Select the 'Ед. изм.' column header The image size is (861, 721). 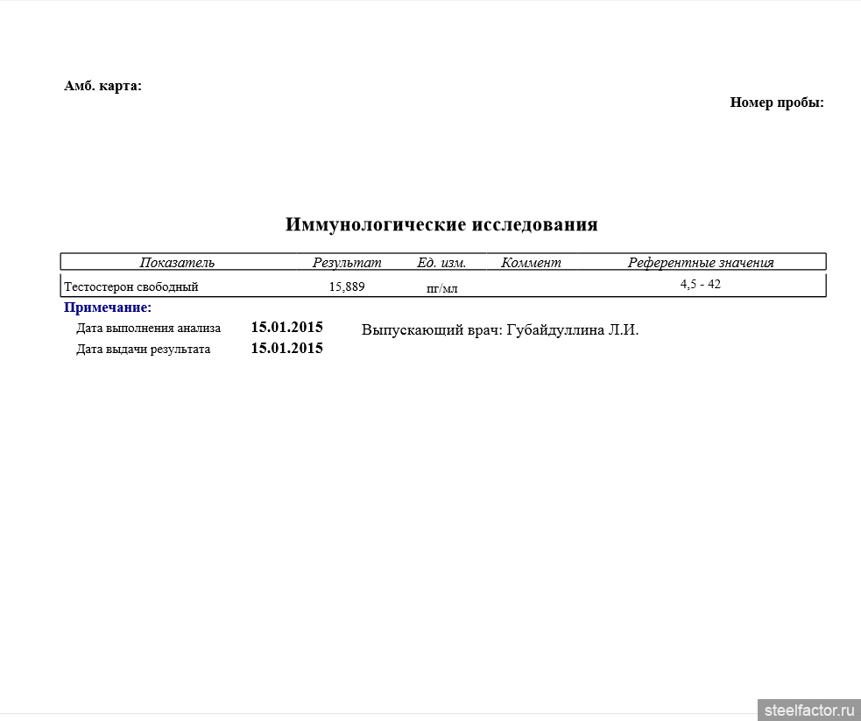click(x=441, y=263)
